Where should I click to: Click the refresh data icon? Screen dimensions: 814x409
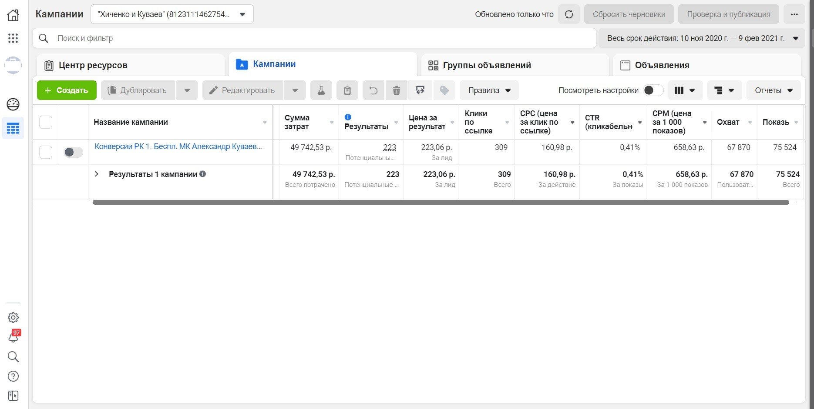(x=569, y=14)
